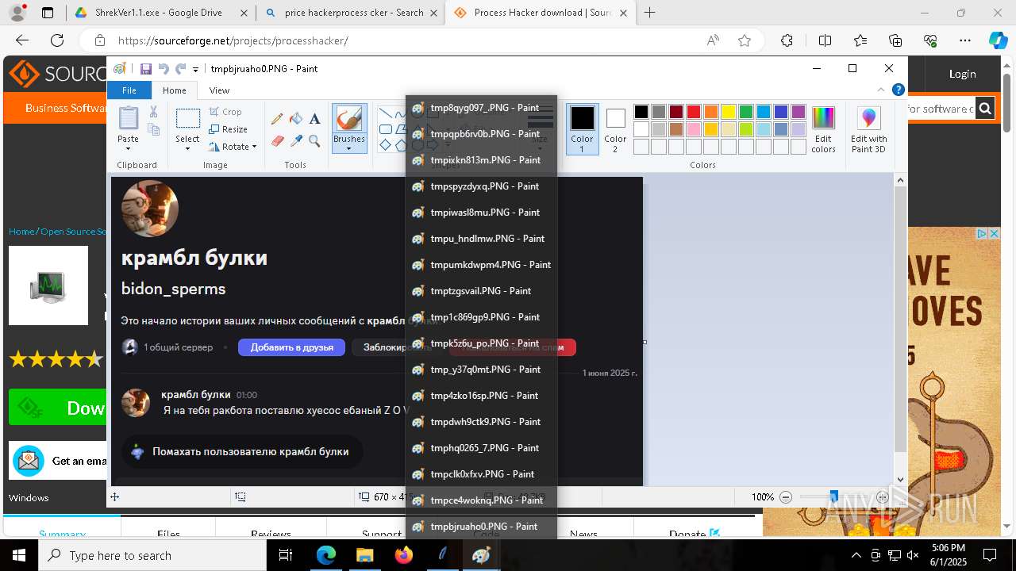Refresh the SourceForge page in Edge
This screenshot has width=1016, height=571.
click(x=57, y=40)
